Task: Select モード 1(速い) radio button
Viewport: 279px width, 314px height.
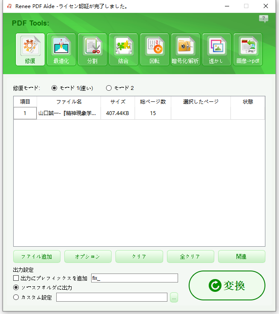Action: click(x=54, y=88)
